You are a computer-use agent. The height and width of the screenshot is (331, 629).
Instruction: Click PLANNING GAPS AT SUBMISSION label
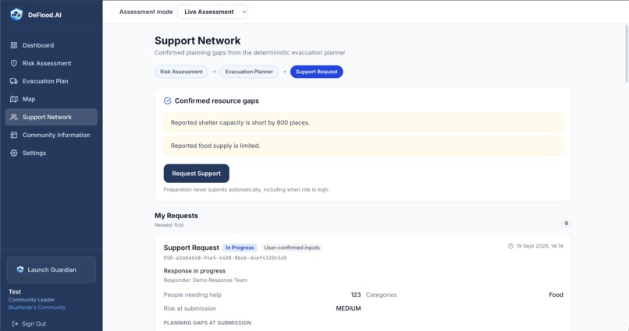(208, 322)
